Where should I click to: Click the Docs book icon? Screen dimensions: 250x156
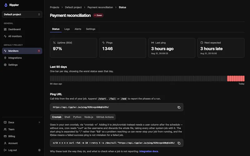pyautogui.click(x=5, y=122)
